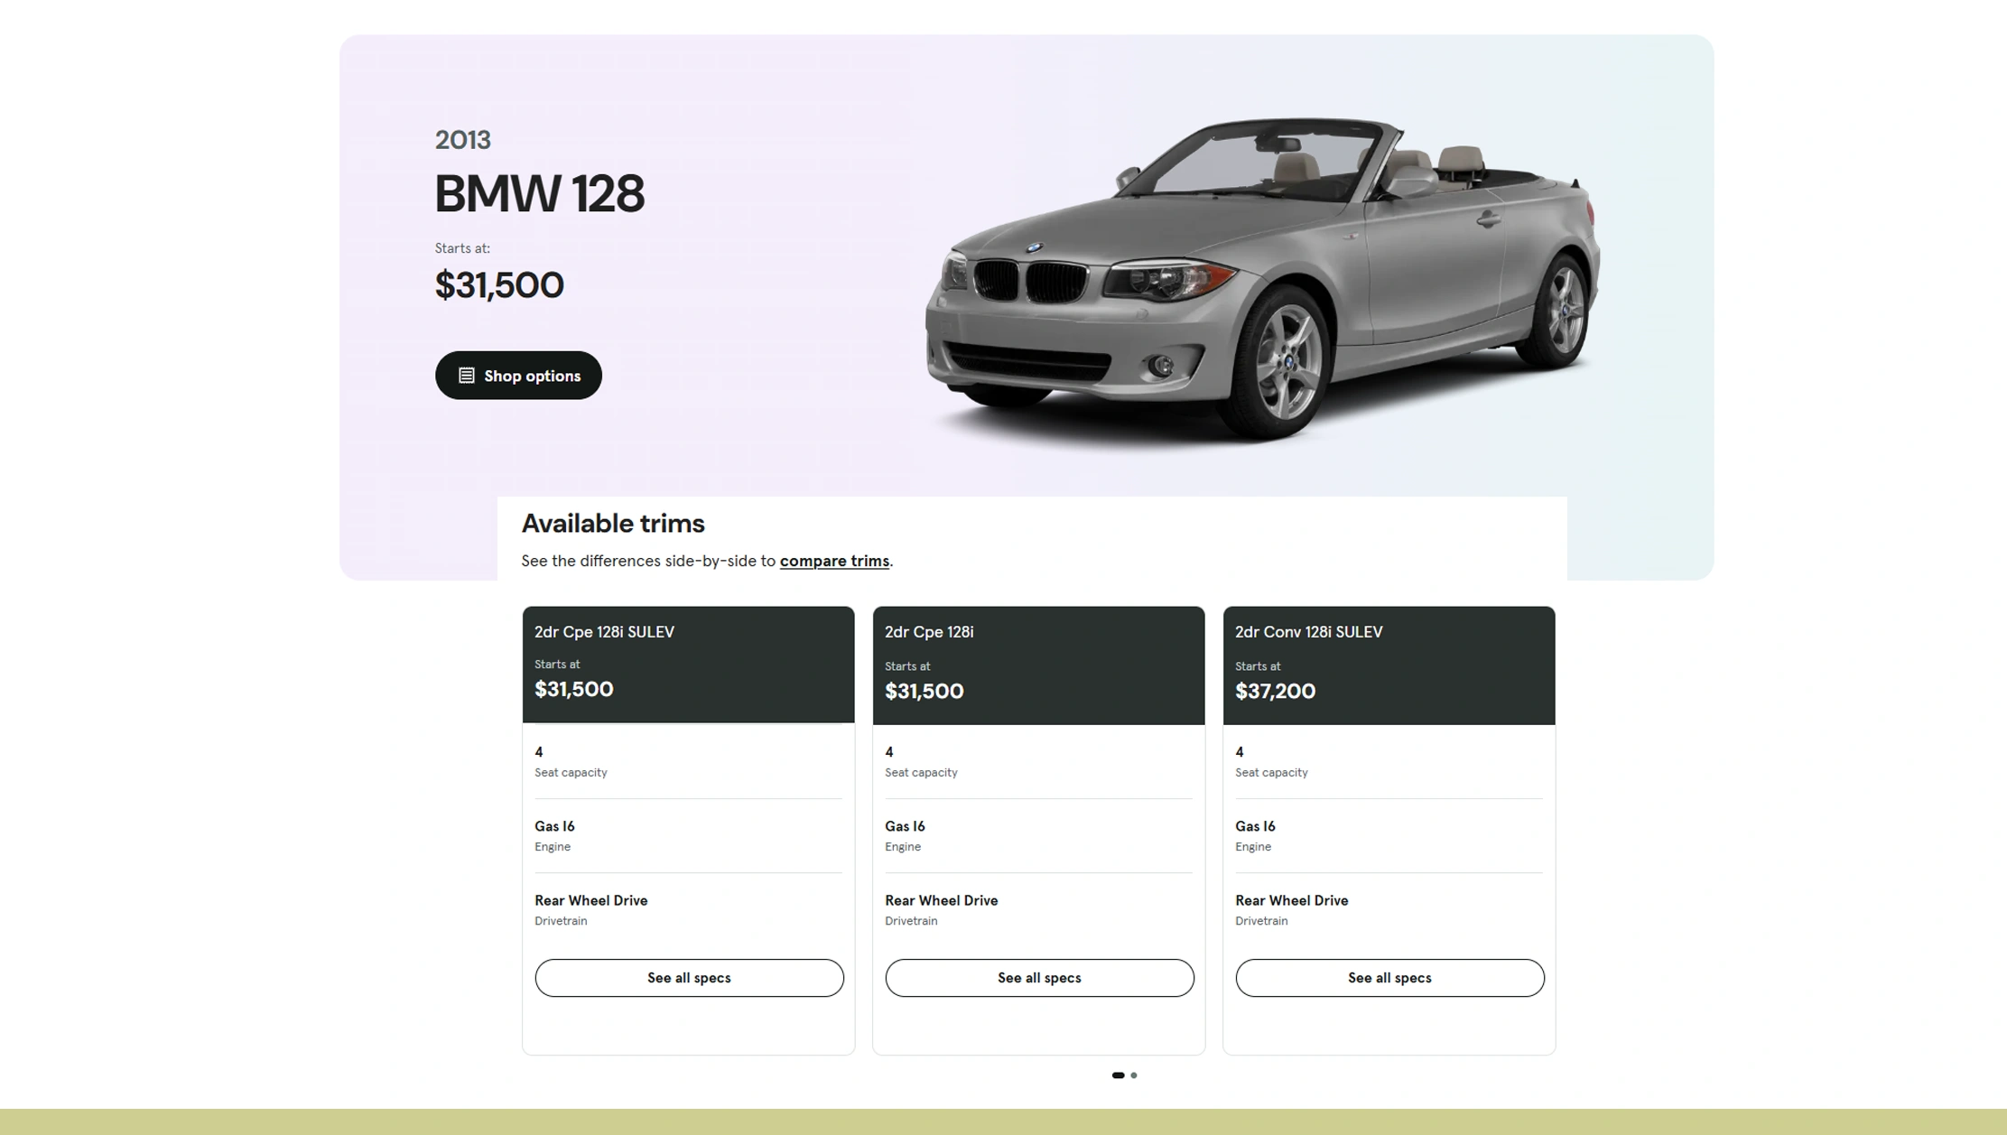Select the first carousel page dot
This screenshot has width=2007, height=1135.
[1118, 1075]
